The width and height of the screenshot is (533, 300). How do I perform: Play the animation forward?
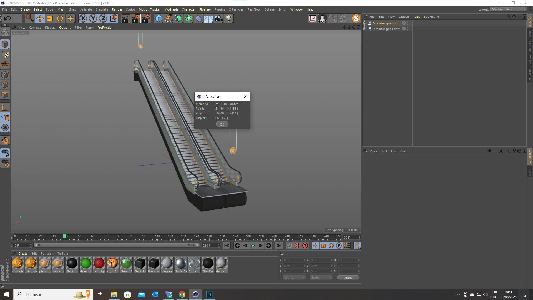[253, 246]
